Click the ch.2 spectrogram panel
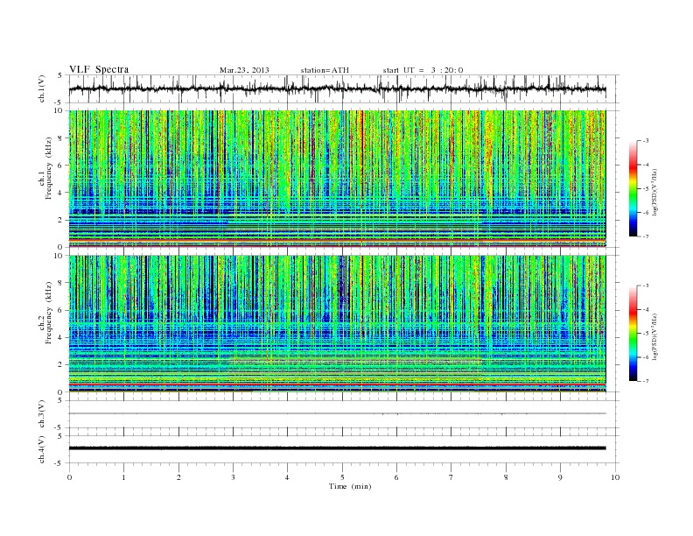The height and width of the screenshot is (536, 693). [337, 324]
